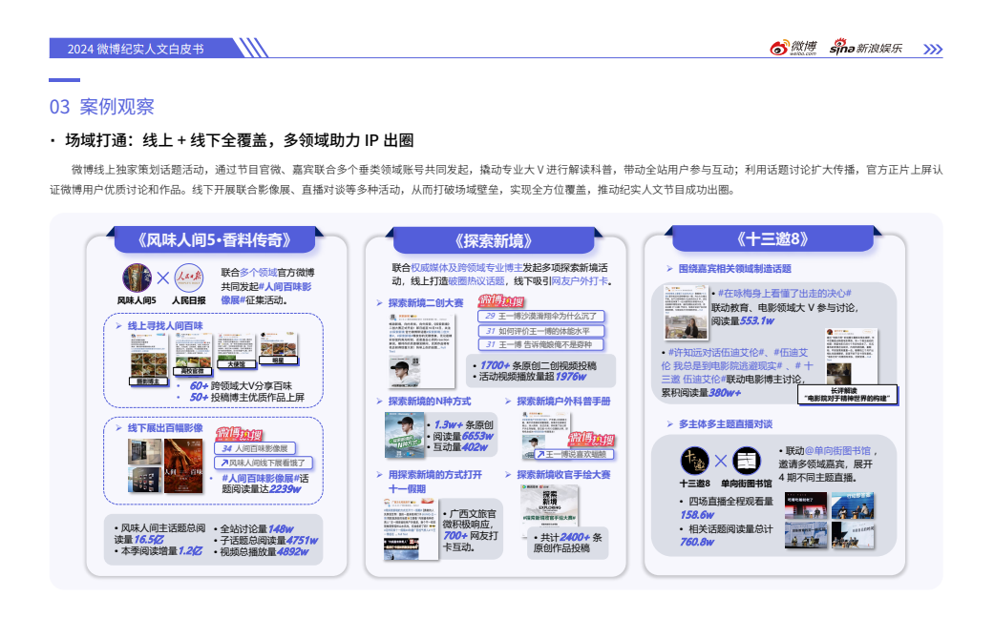Click the sina 新浪娱乐 logo
Viewport: 994px width, 618px height.
click(865, 48)
